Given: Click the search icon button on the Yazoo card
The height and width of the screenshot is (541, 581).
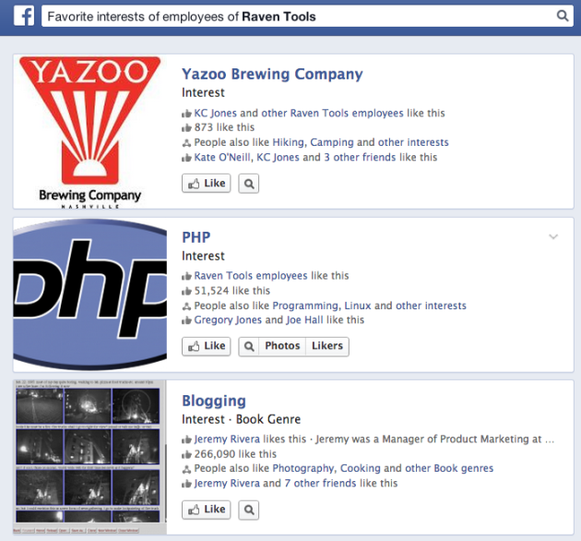Looking at the screenshot, I should pyautogui.click(x=249, y=184).
